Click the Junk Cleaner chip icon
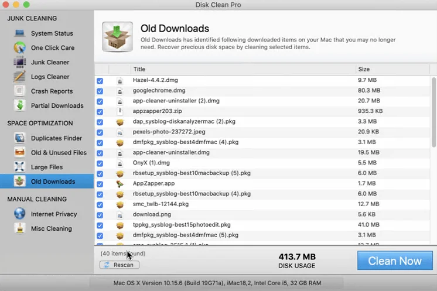437x291 pixels. (19, 62)
